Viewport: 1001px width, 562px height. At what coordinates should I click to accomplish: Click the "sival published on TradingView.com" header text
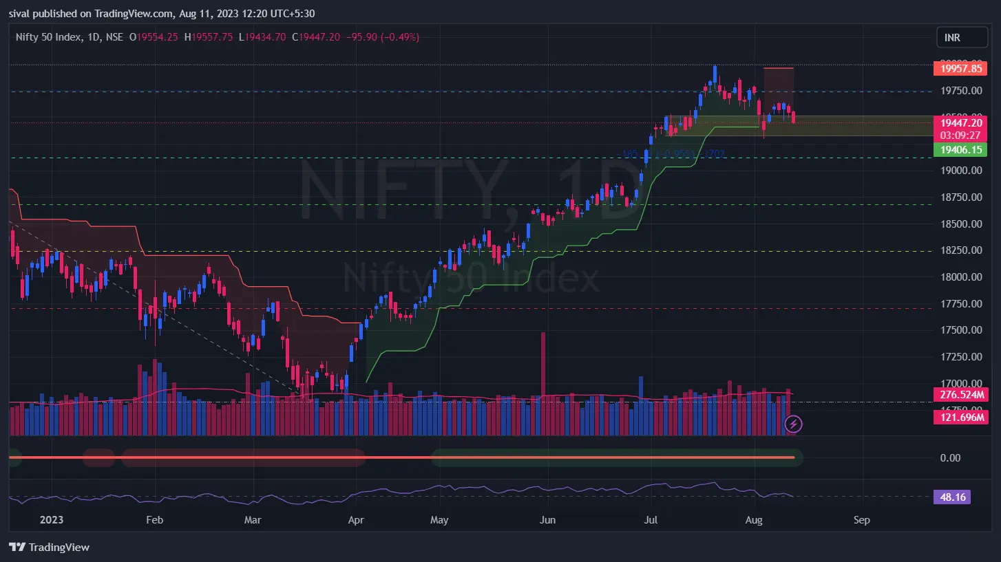coord(89,13)
